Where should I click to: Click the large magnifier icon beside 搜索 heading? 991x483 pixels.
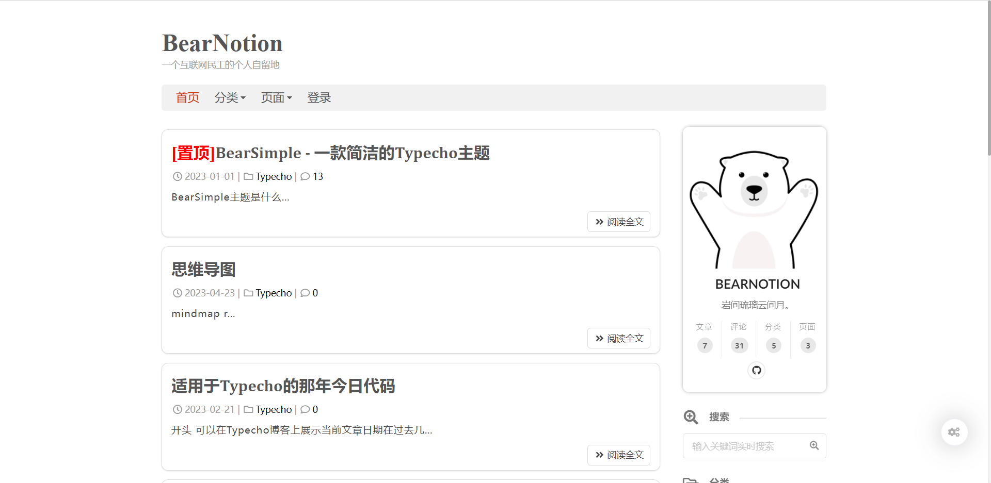691,417
